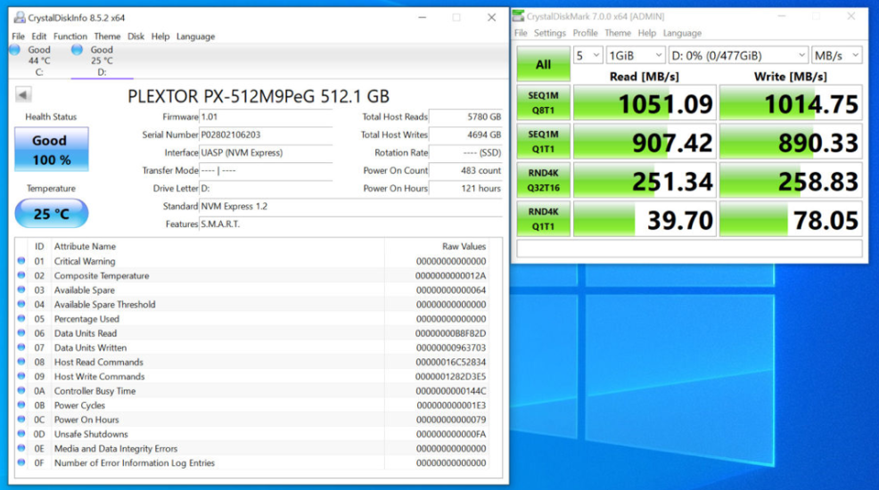Viewport: 879px width, 490px height.
Task: Click status dot for Data Units Read
Action: (x=21, y=332)
